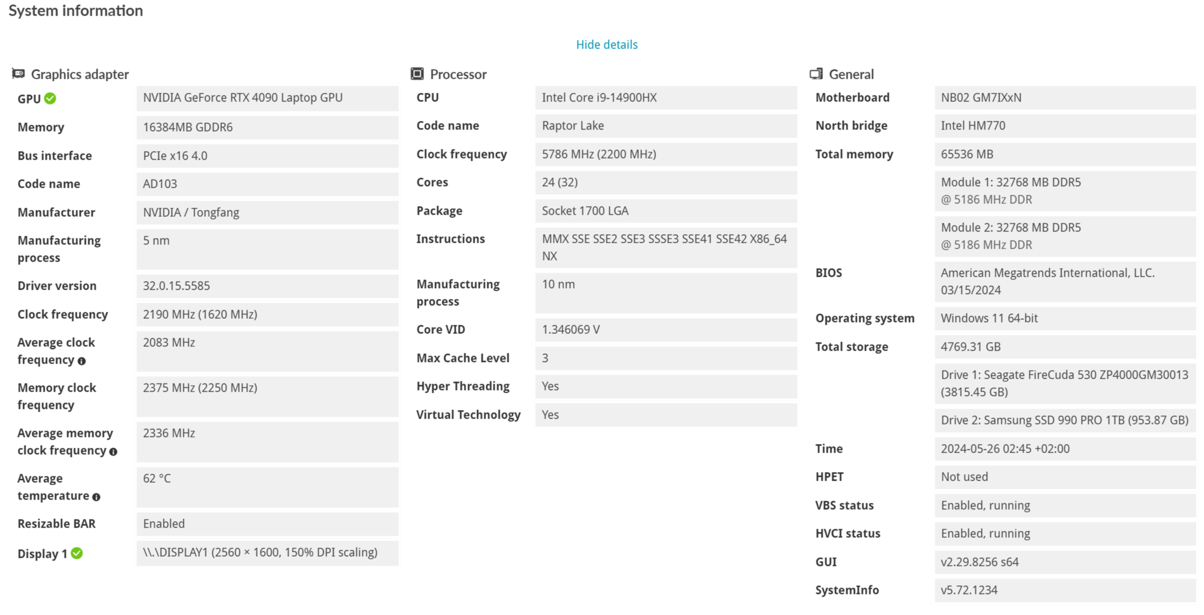Click the Graphics adapter card icon
This screenshot has height=615, width=1204.
click(x=18, y=73)
